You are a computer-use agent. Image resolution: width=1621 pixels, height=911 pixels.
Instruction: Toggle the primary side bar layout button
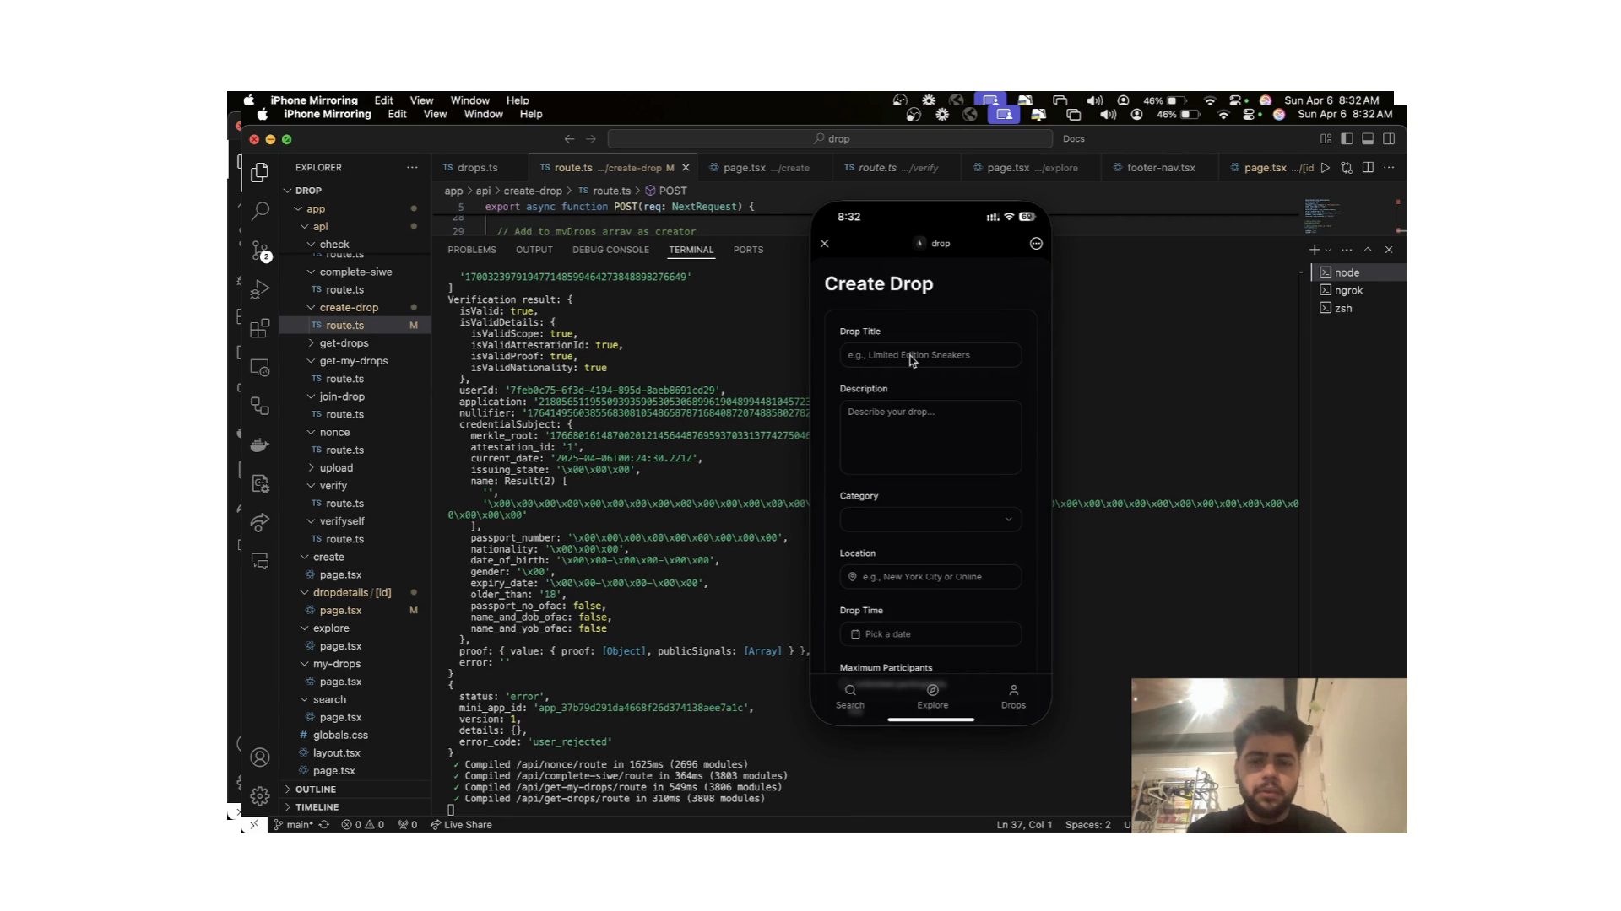pos(1347,139)
